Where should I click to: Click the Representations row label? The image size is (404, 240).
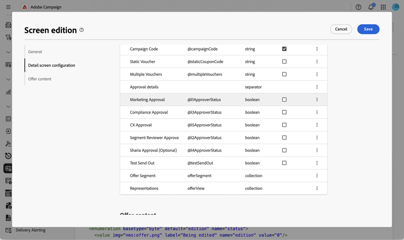(144, 188)
